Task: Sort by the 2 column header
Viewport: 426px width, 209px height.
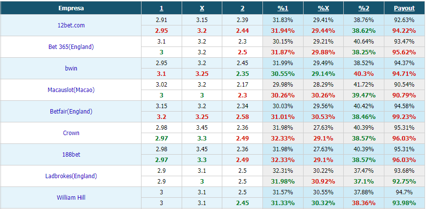Action: tap(242, 8)
